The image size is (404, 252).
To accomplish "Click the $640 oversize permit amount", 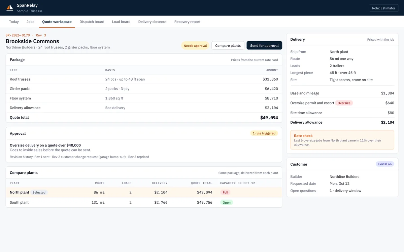I will (390, 103).
